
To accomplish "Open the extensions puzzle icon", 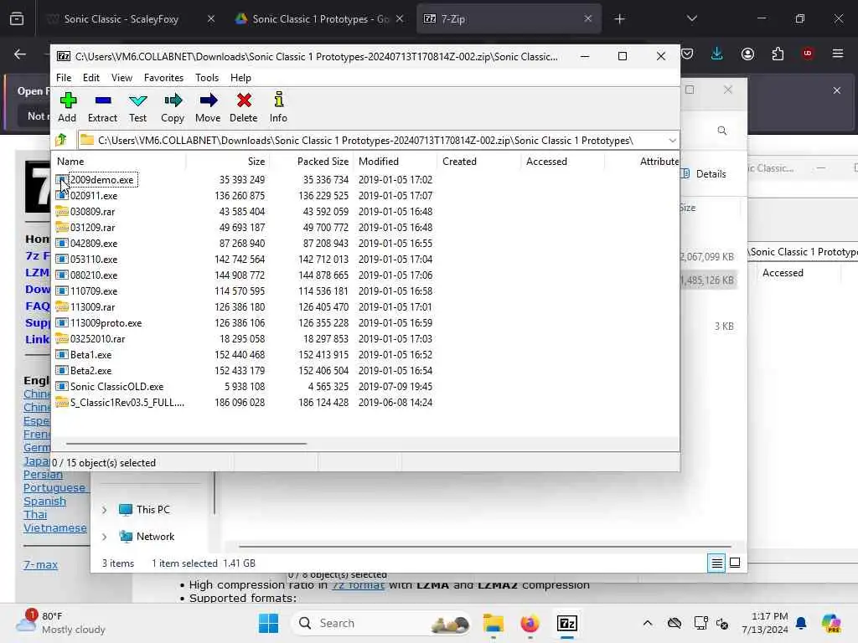I will click(778, 54).
